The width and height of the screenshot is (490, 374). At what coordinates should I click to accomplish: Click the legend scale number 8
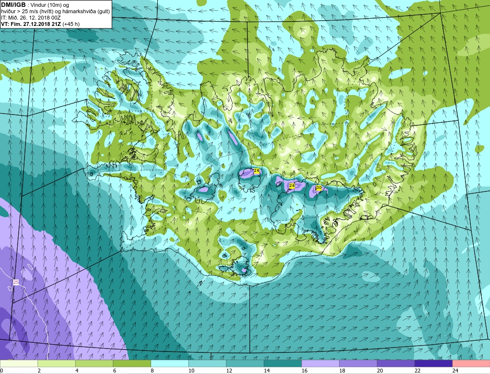click(152, 371)
